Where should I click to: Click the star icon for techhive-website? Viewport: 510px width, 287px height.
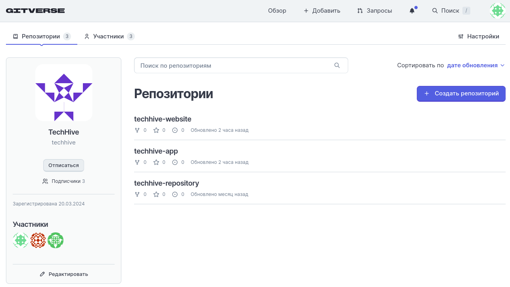point(156,130)
